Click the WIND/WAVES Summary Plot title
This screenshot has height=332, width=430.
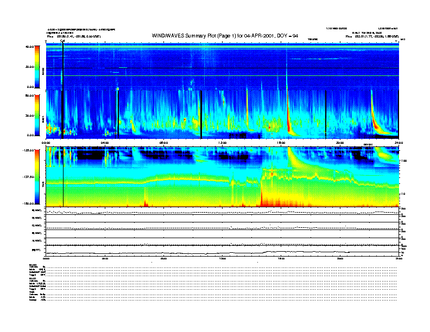click(225, 36)
